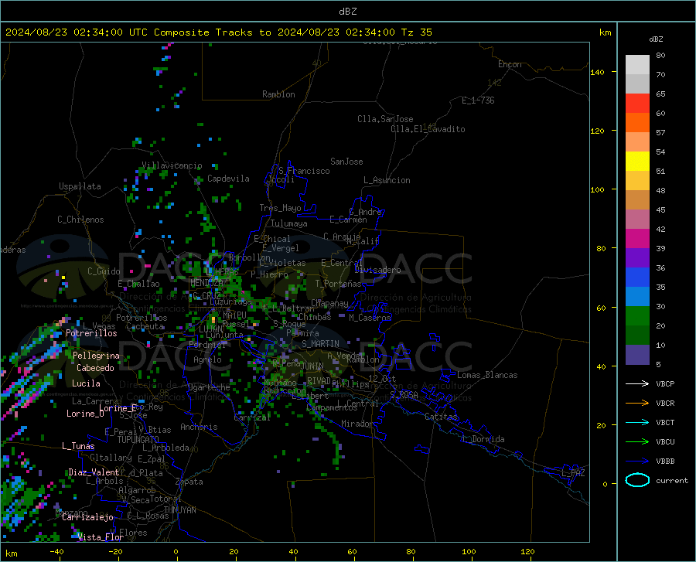Click the Composite Tracks timestamp header line

pos(218,32)
